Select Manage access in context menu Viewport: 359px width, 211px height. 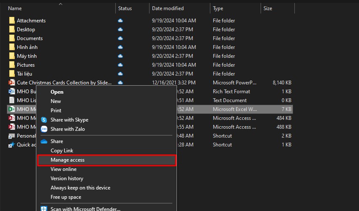tap(68, 160)
